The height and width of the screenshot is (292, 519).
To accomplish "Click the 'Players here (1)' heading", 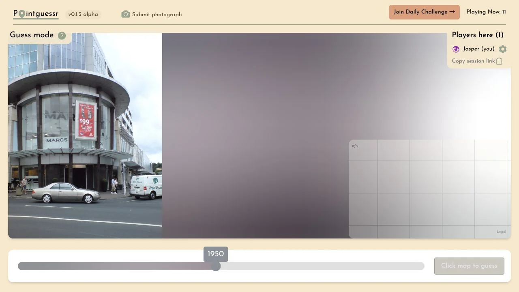I will tap(478, 35).
